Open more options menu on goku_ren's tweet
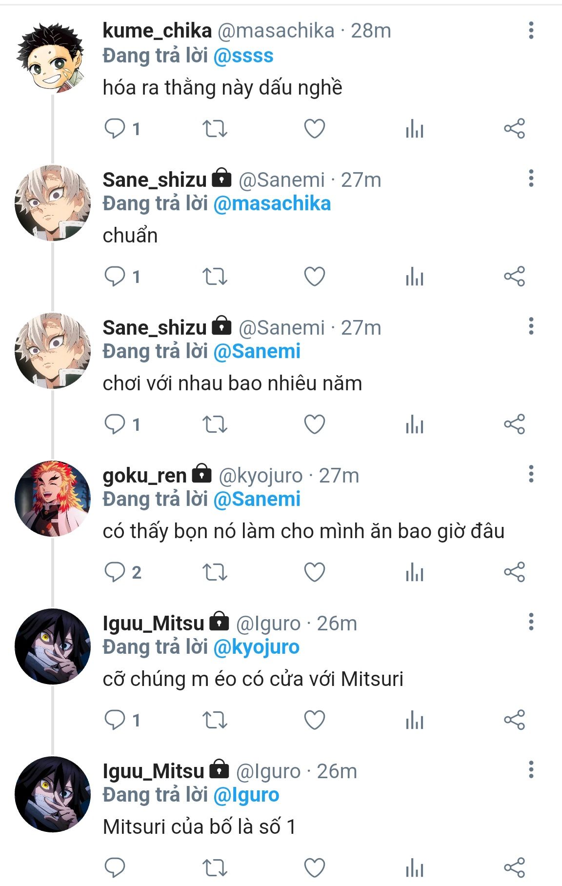The image size is (562, 886). coord(531,474)
